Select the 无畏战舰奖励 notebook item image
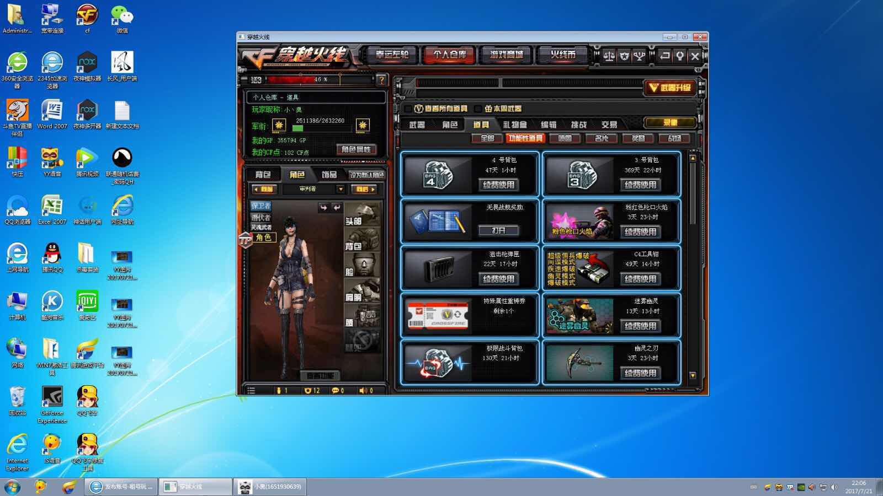This screenshot has height=496, width=883. [438, 221]
